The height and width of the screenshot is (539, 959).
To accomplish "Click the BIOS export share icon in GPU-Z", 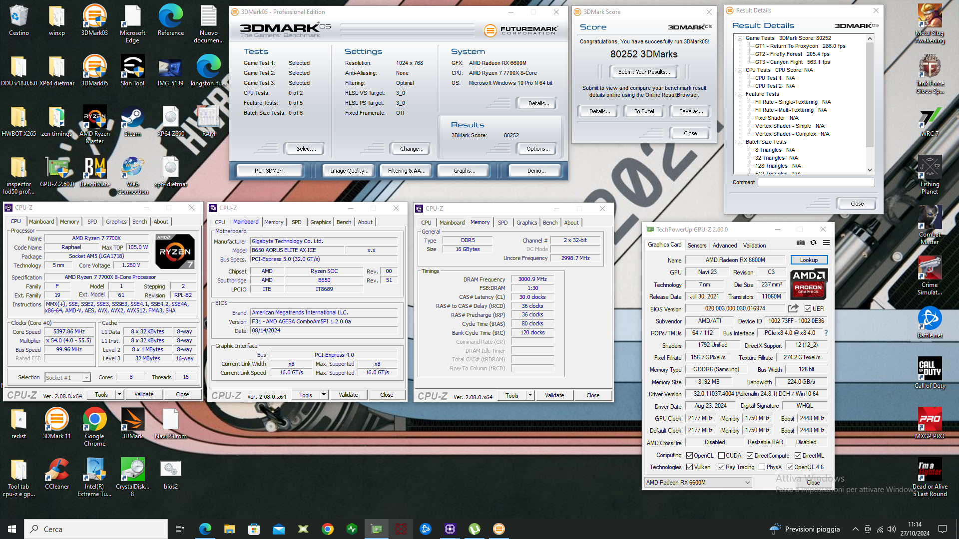I will tap(793, 308).
